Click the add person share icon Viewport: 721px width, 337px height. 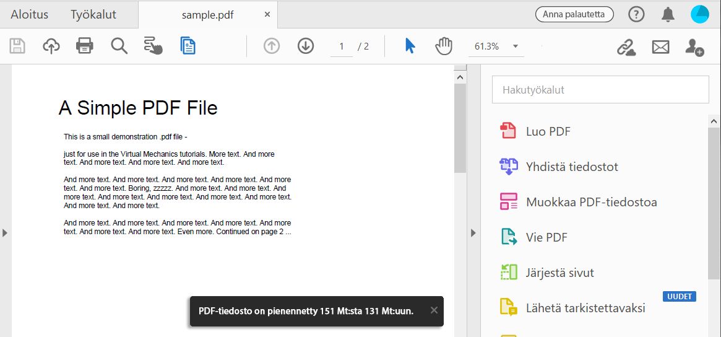pyautogui.click(x=694, y=47)
